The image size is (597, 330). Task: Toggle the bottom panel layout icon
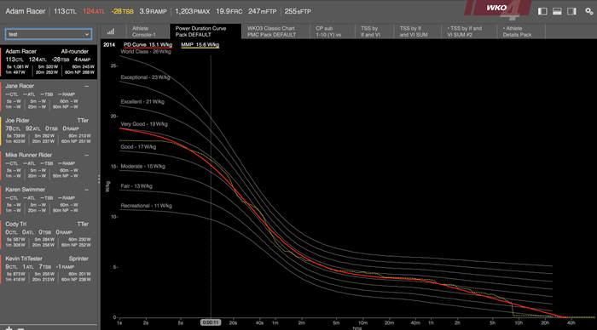point(557,11)
